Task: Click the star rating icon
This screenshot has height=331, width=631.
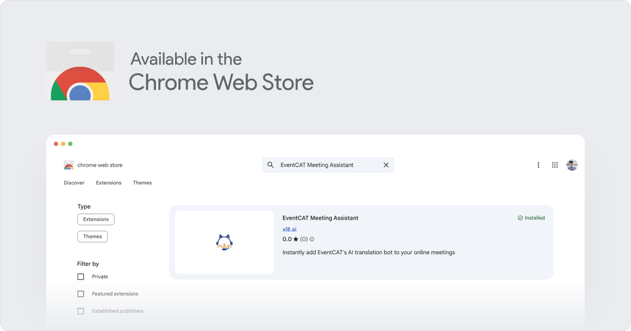Action: coord(296,239)
